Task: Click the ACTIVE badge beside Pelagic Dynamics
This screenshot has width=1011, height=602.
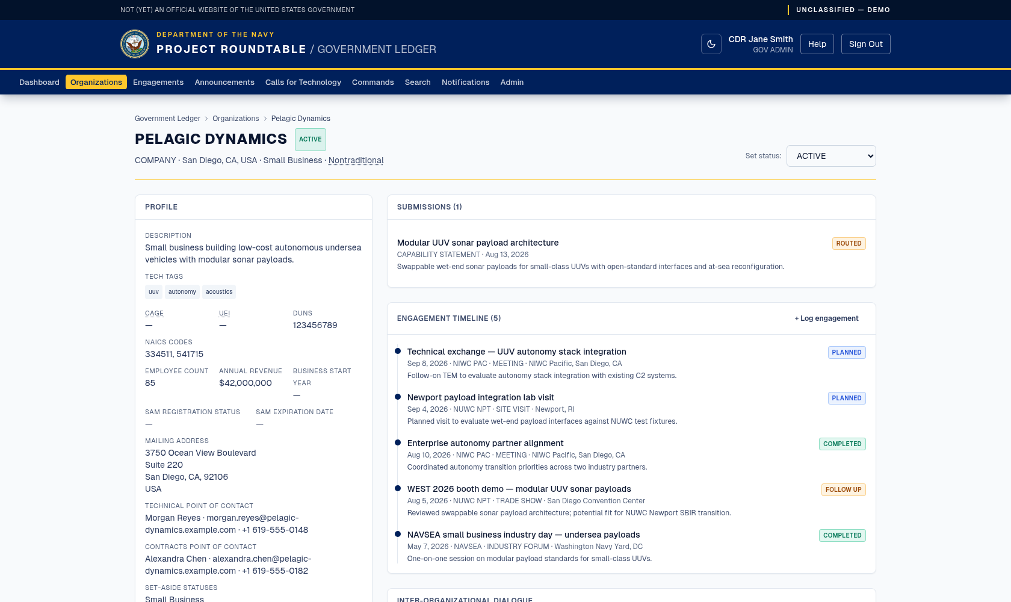Action: click(311, 139)
